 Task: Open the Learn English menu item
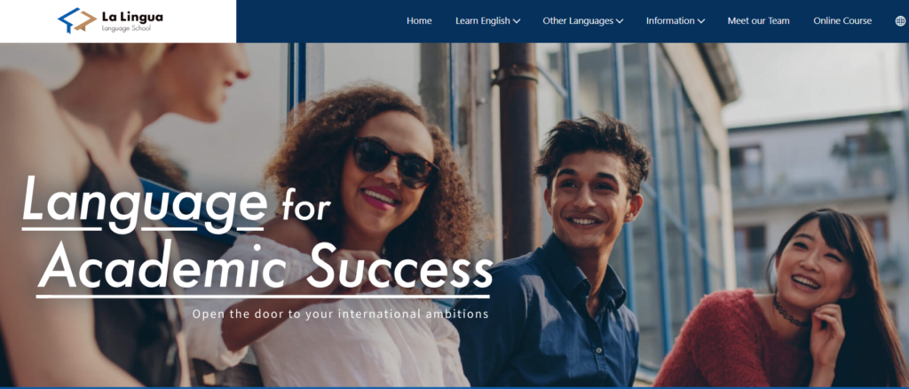point(482,20)
